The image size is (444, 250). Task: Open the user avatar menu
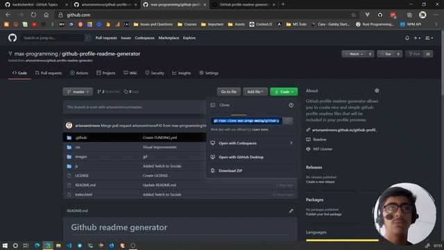point(429,38)
